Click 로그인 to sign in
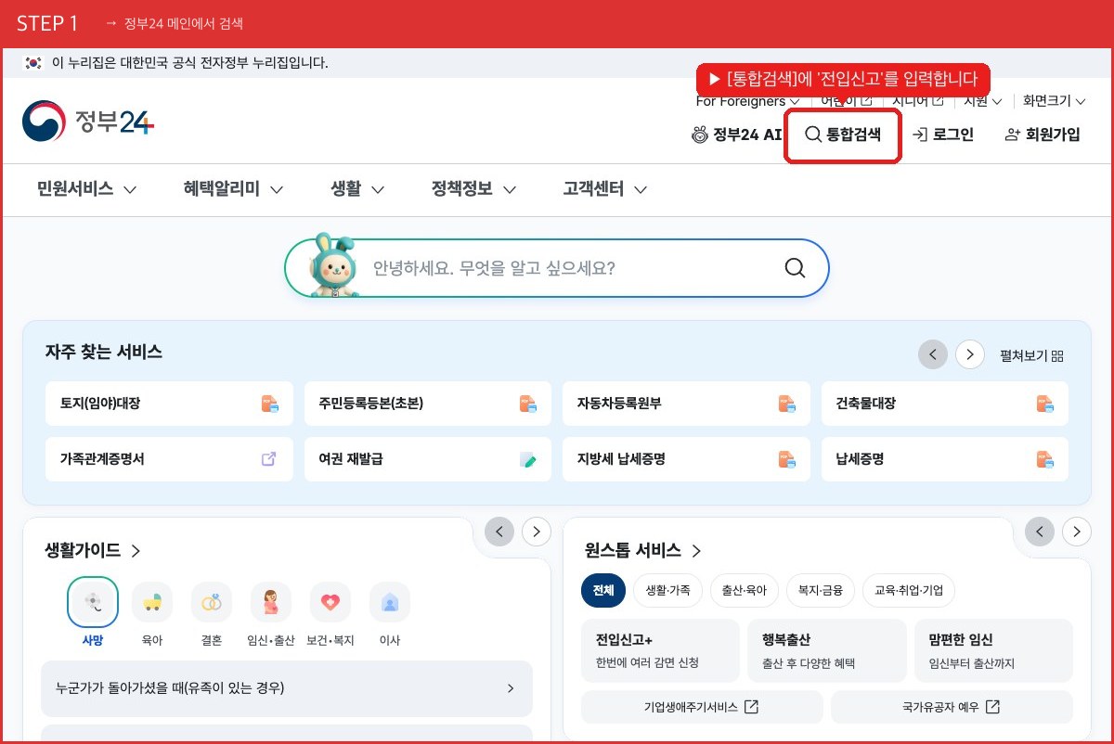The height and width of the screenshot is (744, 1114). tap(943, 135)
